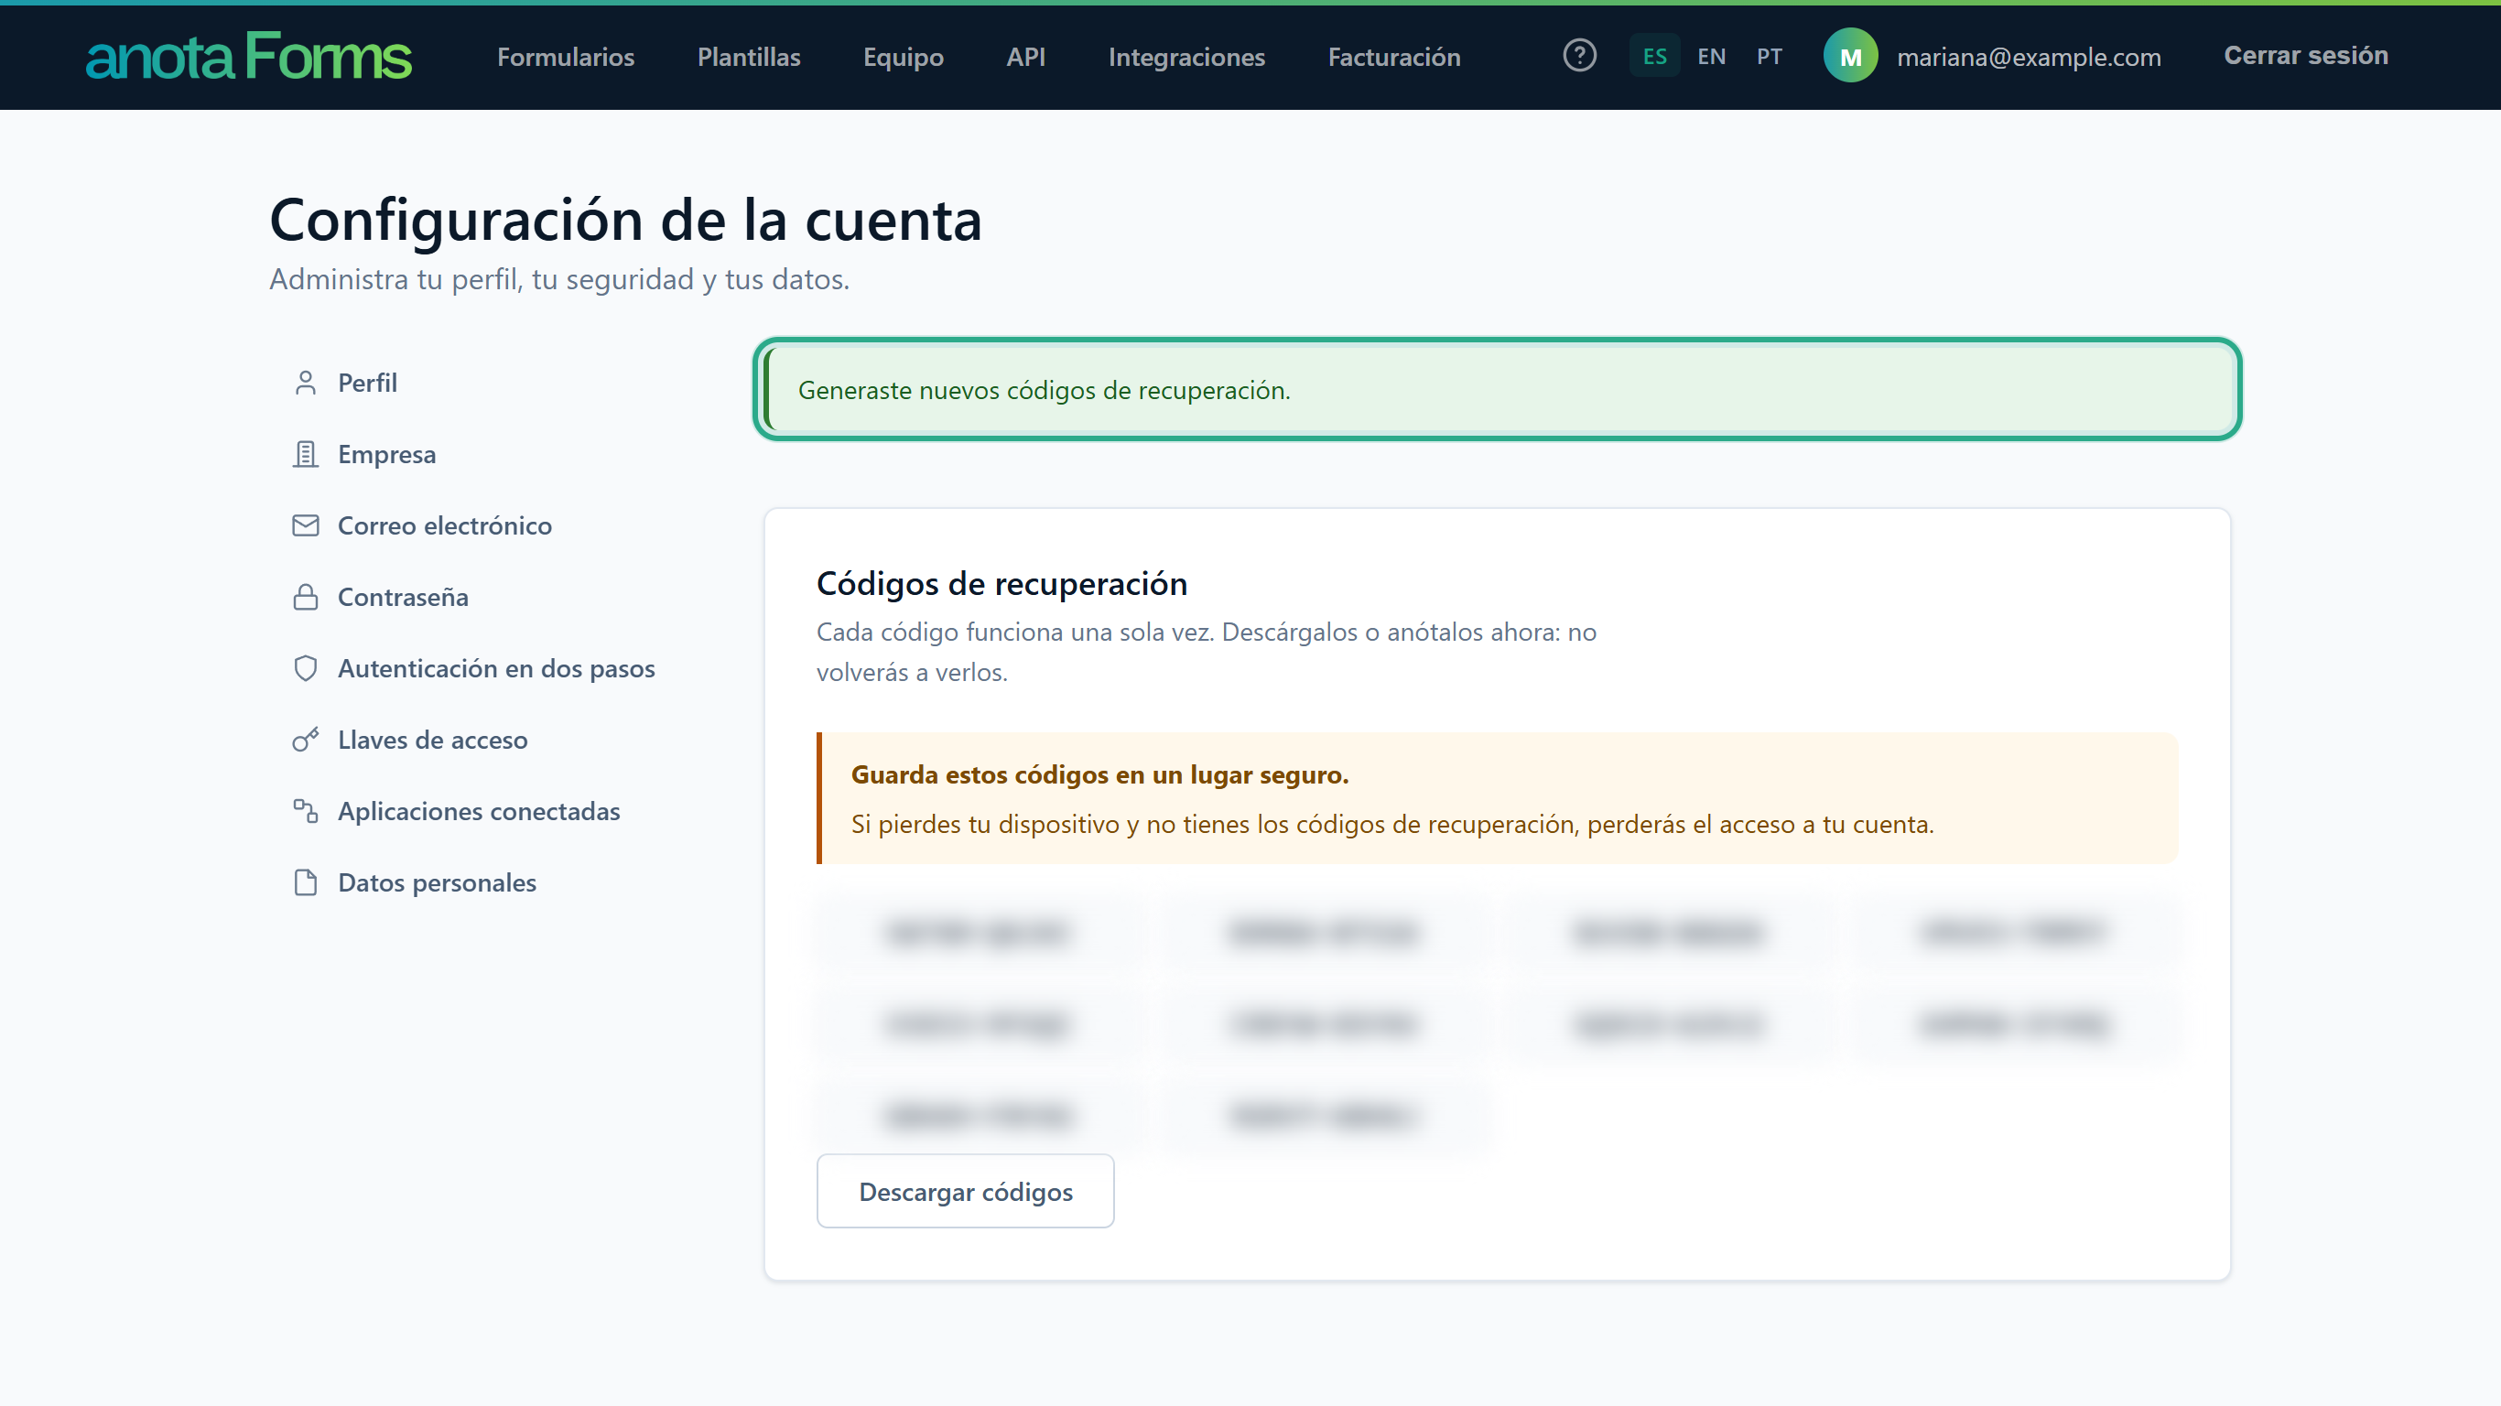Screen dimensions: 2501x1406
Task: Click the 'Configuración de la cuenta' page title
Action: coord(626,220)
